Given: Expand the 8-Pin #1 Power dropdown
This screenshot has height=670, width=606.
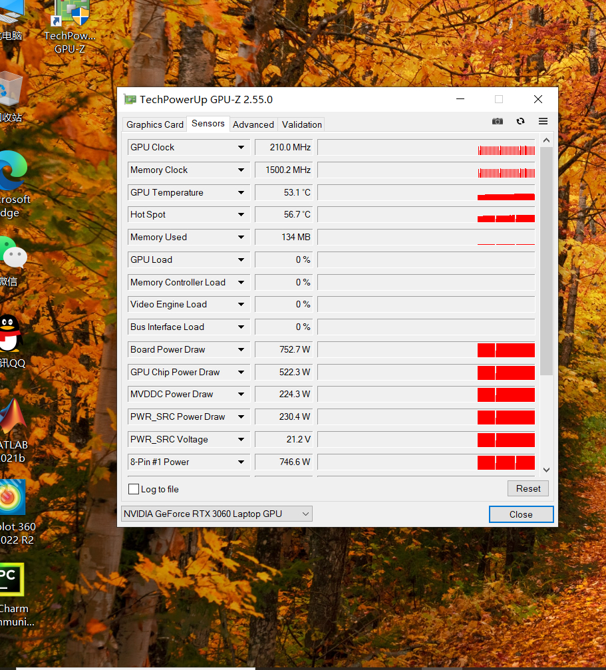Looking at the screenshot, I should point(241,462).
